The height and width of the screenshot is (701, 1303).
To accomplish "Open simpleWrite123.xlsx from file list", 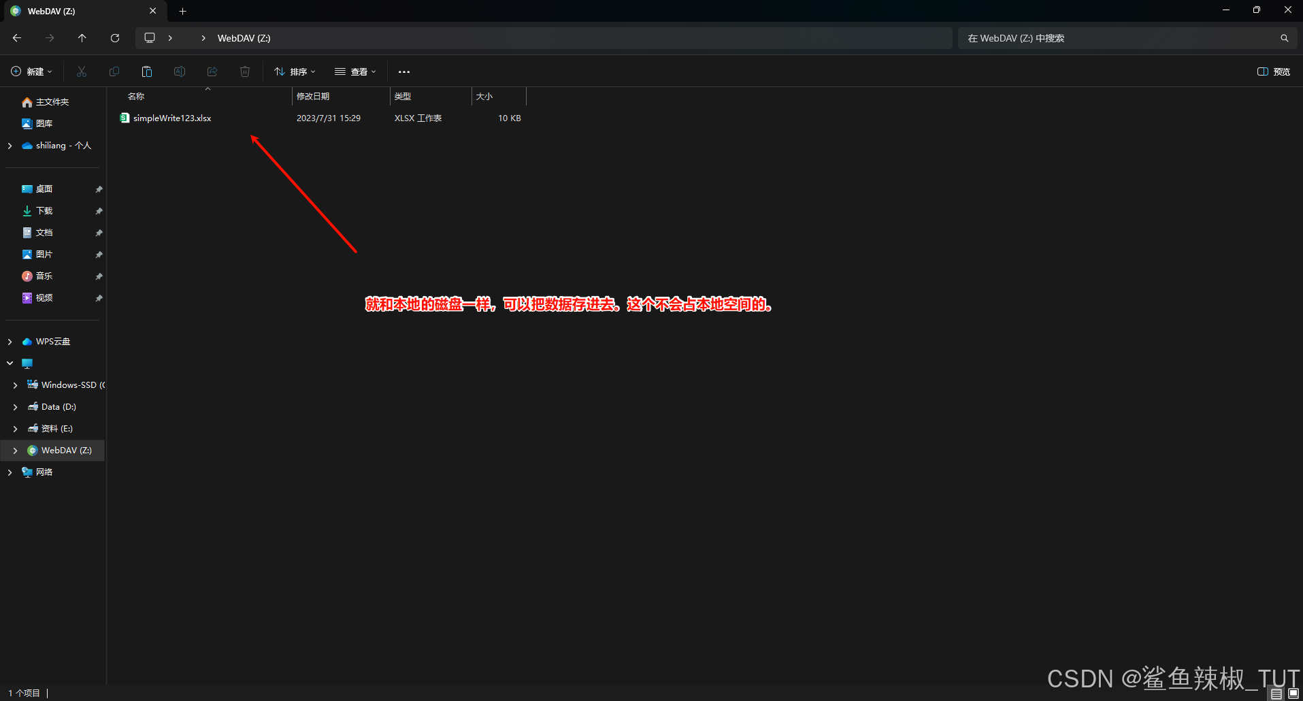I will click(x=171, y=118).
